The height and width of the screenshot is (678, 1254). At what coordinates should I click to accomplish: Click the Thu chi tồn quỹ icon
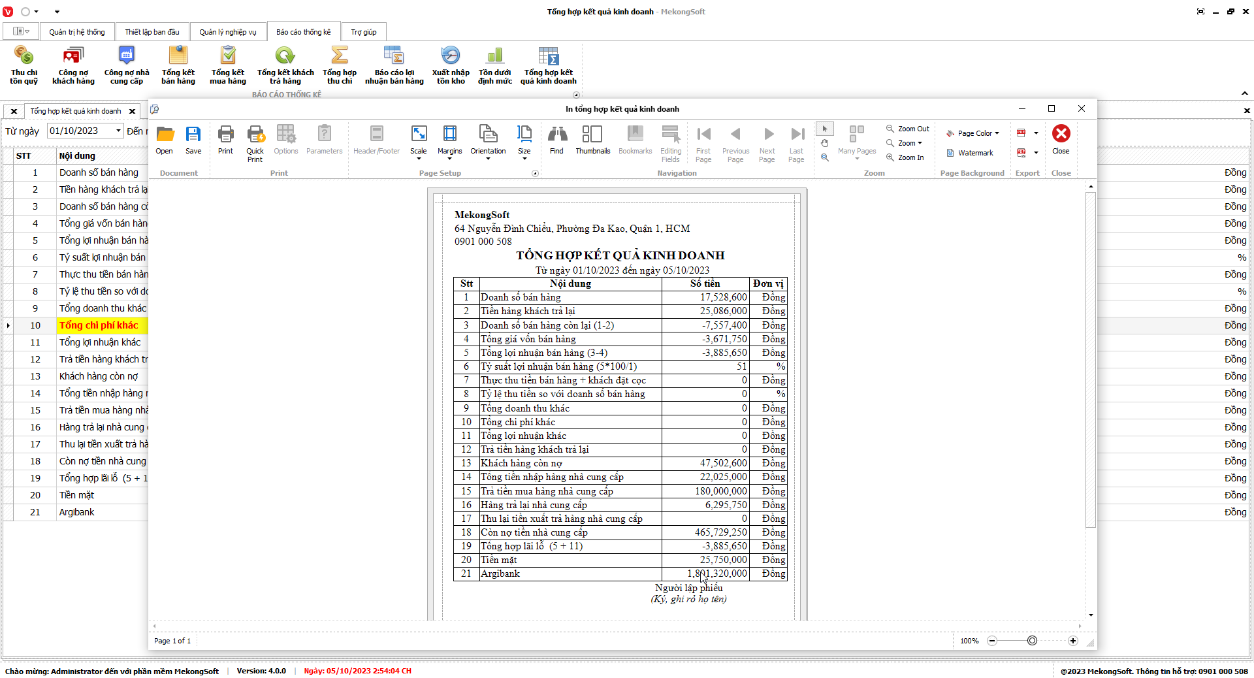(24, 65)
